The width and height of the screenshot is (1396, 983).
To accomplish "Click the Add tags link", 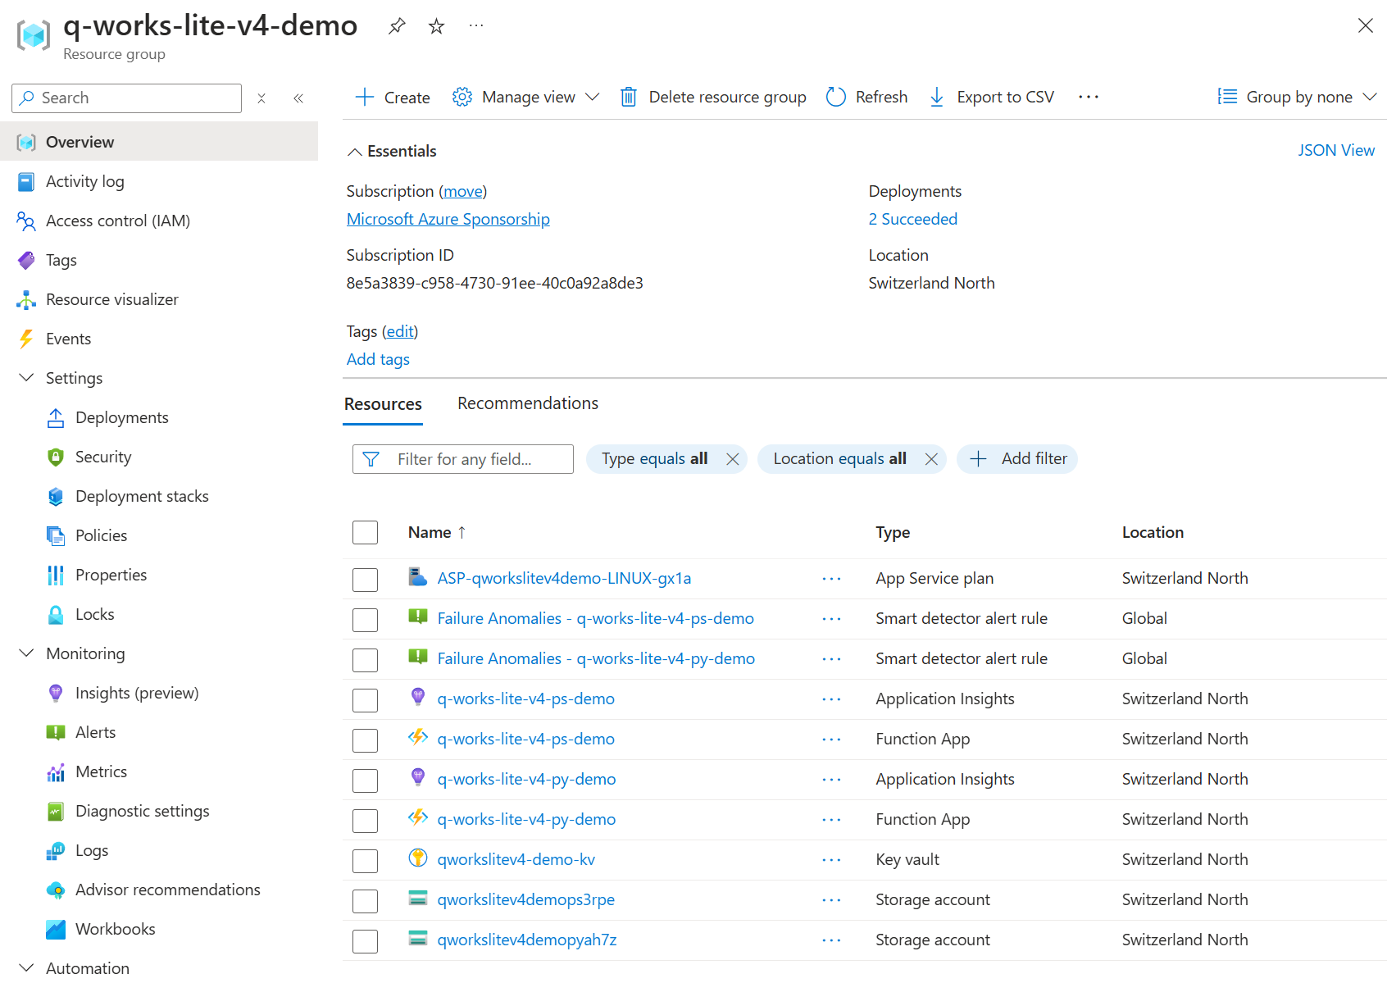I will [378, 359].
